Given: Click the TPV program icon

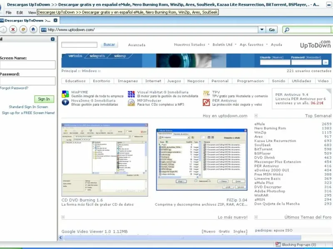Looking at the screenshot, I should 206,94.
